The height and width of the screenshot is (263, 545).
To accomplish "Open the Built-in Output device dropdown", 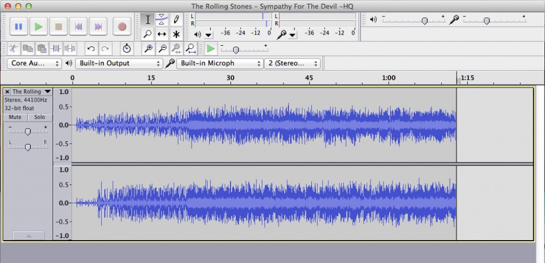I will (119, 63).
